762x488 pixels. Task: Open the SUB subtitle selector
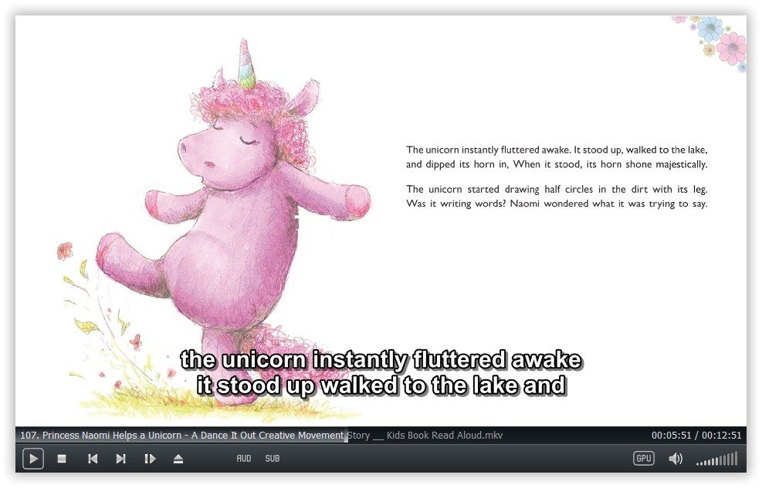[272, 459]
